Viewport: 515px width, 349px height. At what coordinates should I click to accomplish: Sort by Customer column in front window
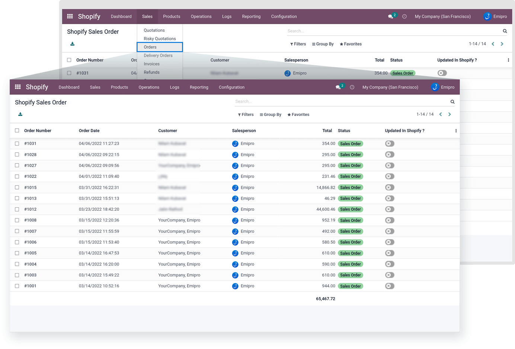[x=167, y=131]
